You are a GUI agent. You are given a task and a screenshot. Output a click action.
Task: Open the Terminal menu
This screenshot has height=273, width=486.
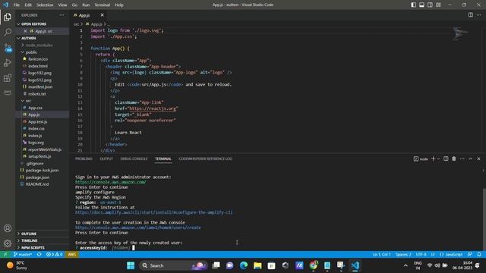pos(102,5)
